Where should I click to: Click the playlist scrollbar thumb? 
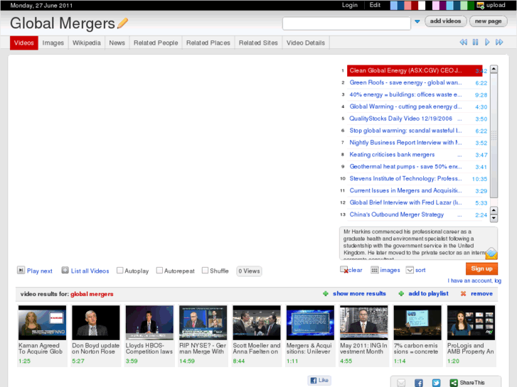[x=494, y=136]
